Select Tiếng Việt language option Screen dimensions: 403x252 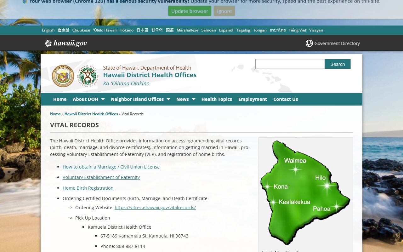298,30
